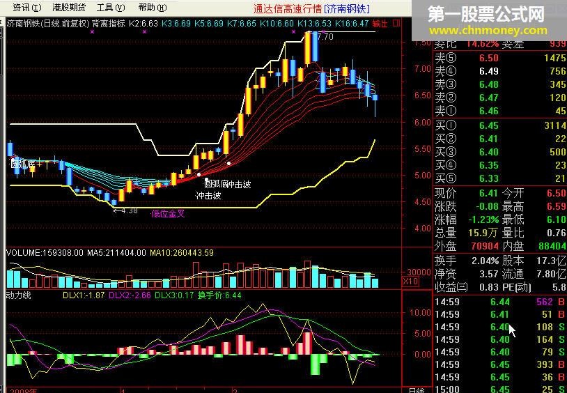Click the 总量 15.9万 value
The height and width of the screenshot is (393, 567).
coord(484,233)
